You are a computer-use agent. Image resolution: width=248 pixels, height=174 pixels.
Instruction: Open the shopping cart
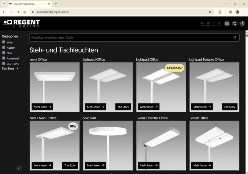(x=235, y=24)
